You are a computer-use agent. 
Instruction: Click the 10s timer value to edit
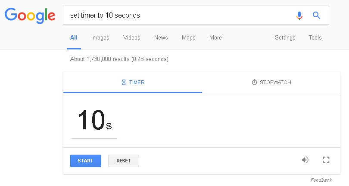[95, 120]
